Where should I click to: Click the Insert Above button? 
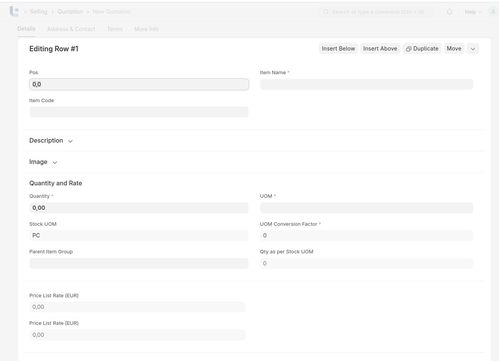tap(380, 49)
